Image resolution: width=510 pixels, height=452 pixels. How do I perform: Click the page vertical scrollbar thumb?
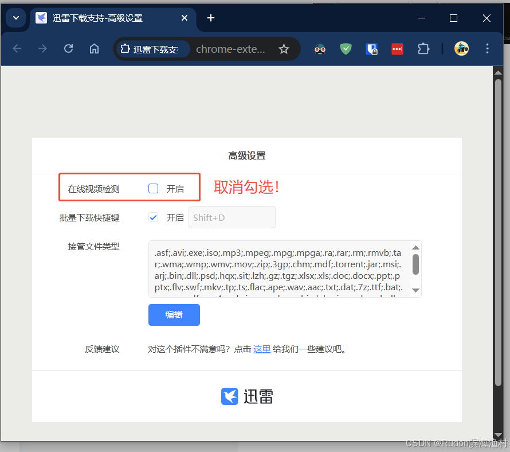coord(498,233)
